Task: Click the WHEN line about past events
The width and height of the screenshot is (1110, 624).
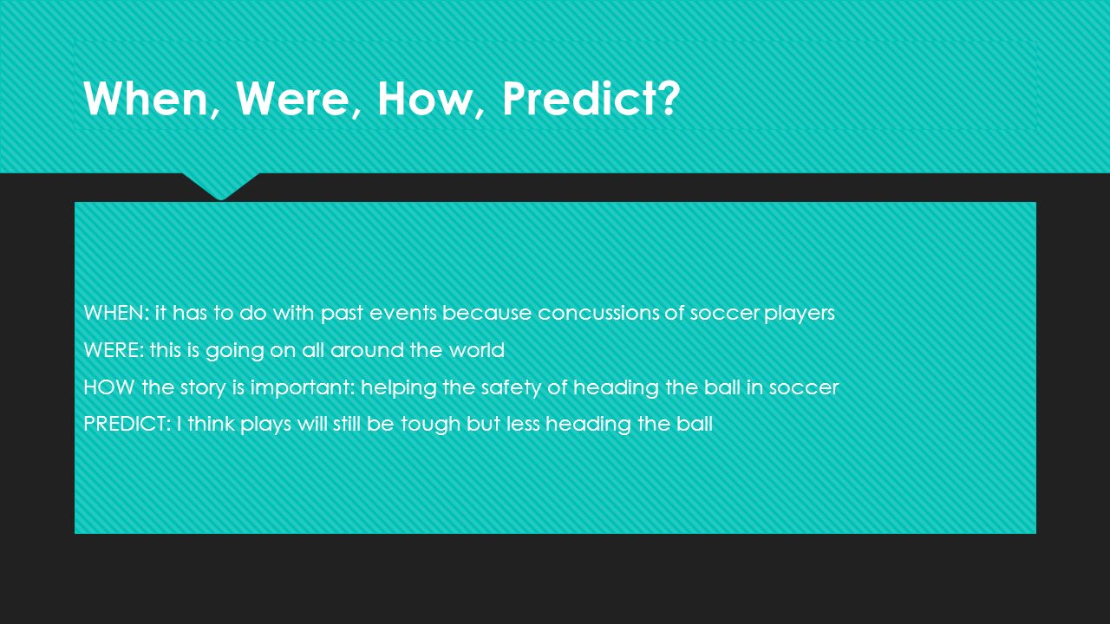Action: [459, 313]
